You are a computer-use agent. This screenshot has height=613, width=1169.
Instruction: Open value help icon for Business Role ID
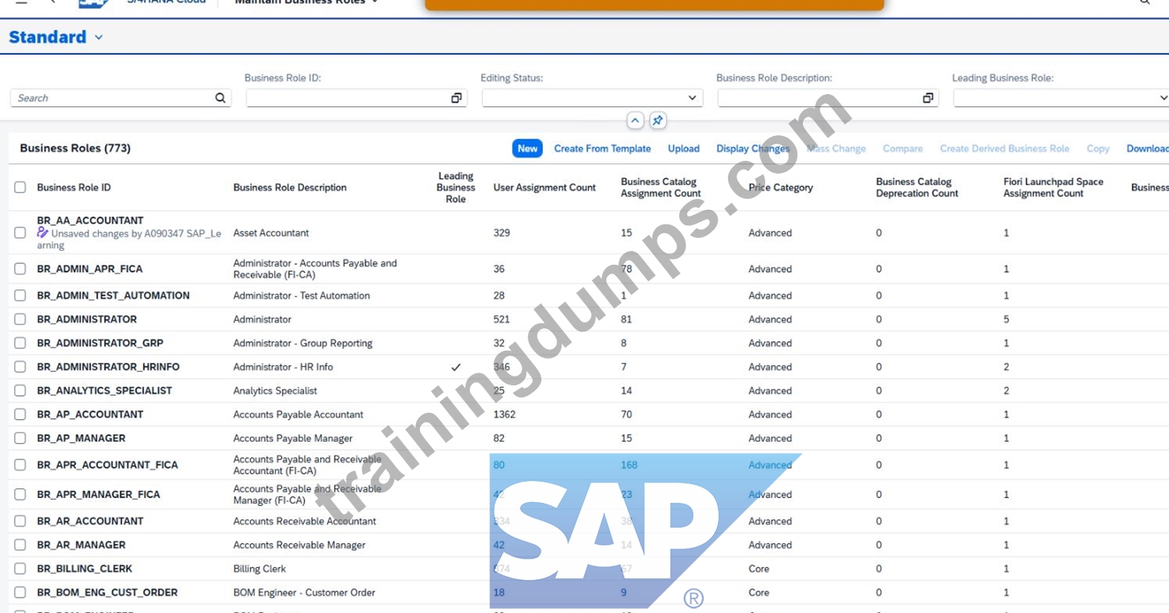tap(456, 98)
